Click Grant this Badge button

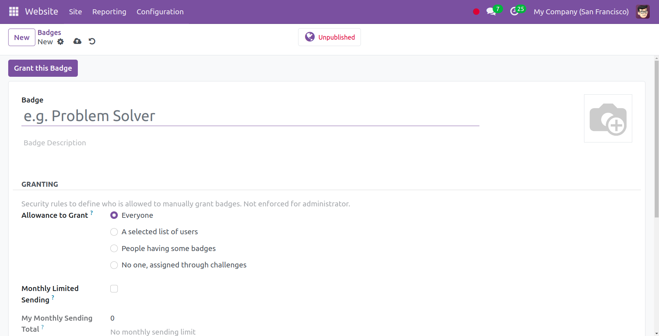coord(43,68)
